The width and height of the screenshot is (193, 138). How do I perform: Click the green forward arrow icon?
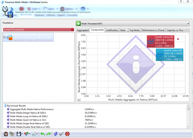coord(48,134)
